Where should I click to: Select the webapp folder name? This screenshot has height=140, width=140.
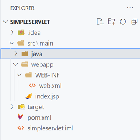(42, 65)
